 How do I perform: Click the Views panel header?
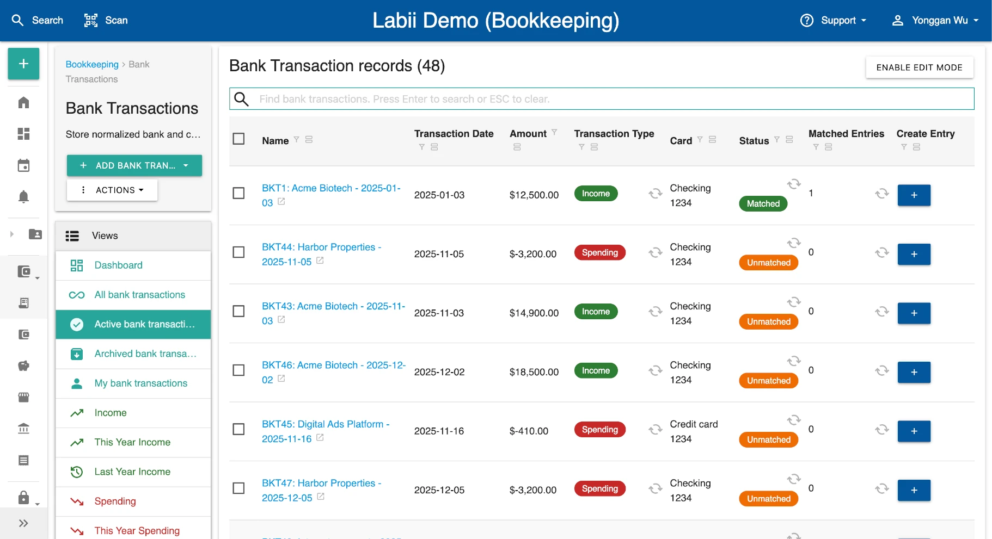[133, 236]
